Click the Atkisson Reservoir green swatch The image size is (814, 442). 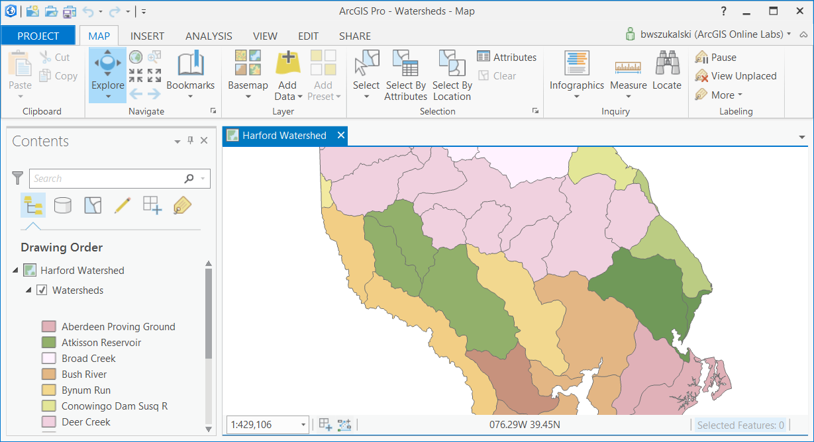click(x=48, y=342)
